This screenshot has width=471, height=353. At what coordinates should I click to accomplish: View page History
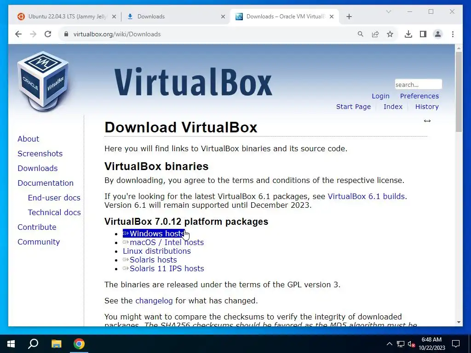(427, 107)
